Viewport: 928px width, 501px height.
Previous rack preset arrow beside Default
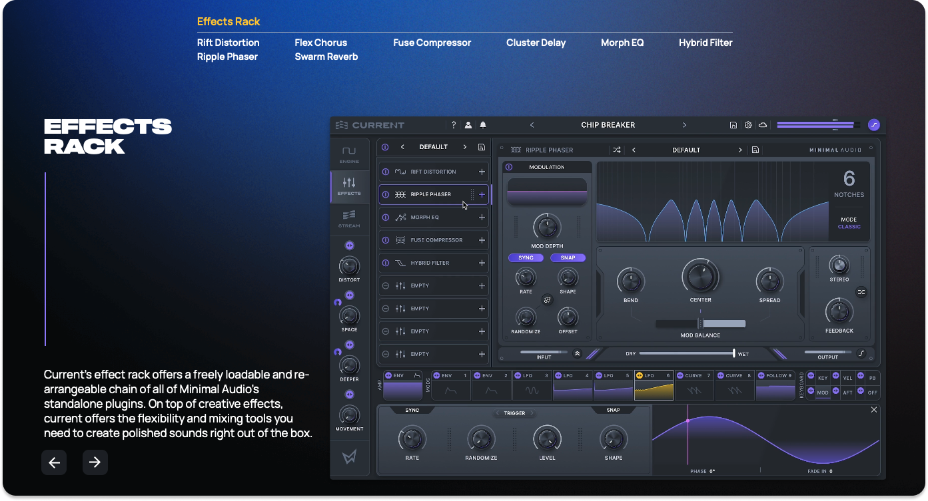(402, 147)
